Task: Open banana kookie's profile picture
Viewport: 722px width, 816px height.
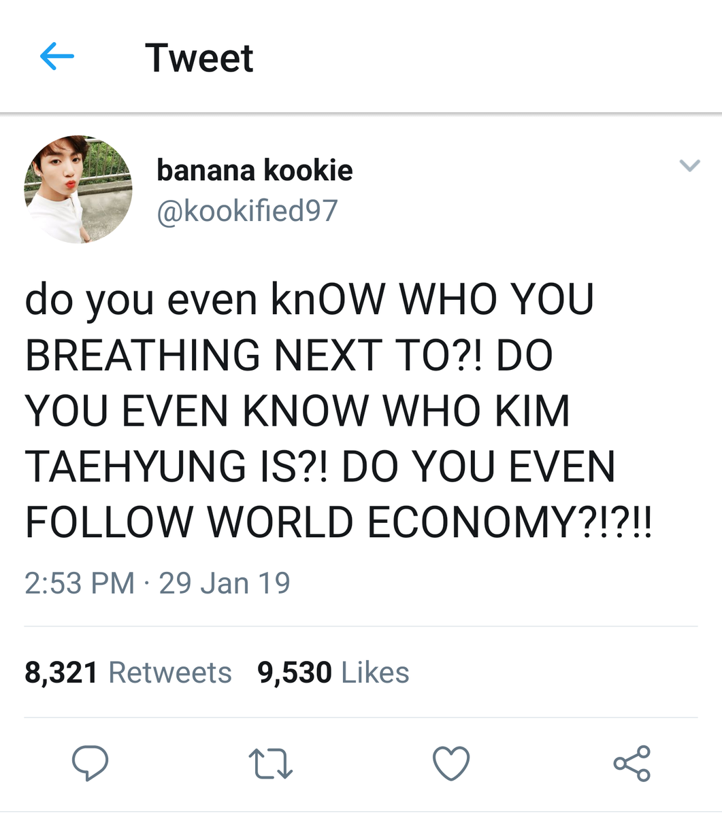Action: (78, 189)
